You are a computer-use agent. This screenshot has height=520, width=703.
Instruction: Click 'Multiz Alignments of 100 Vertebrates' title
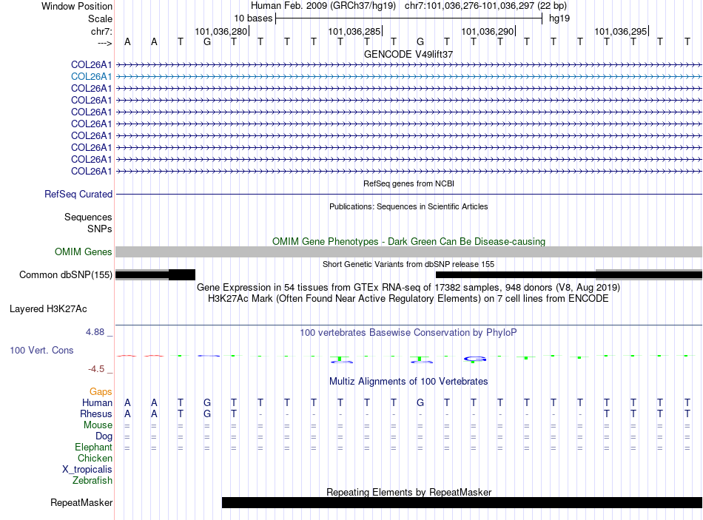(x=408, y=382)
